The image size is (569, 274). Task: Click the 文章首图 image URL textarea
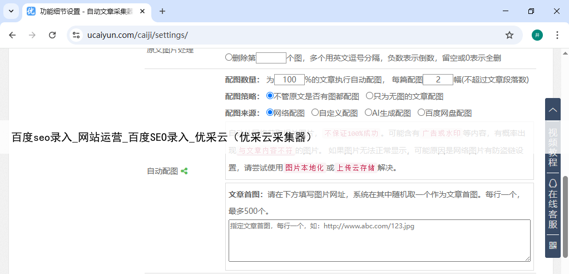[x=379, y=240]
